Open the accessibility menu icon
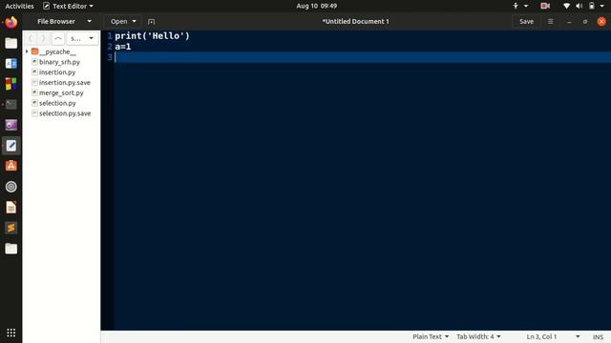Image resolution: width=611 pixels, height=343 pixels. (x=516, y=6)
